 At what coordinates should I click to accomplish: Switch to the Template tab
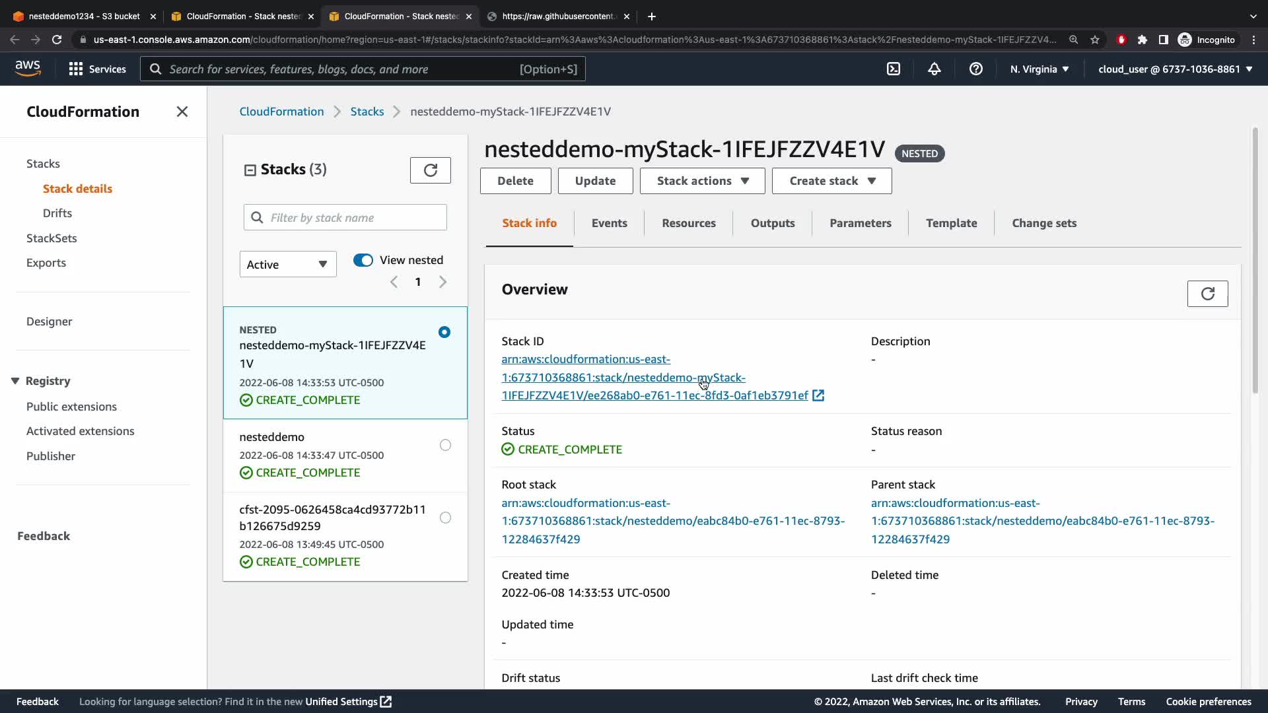pos(951,223)
